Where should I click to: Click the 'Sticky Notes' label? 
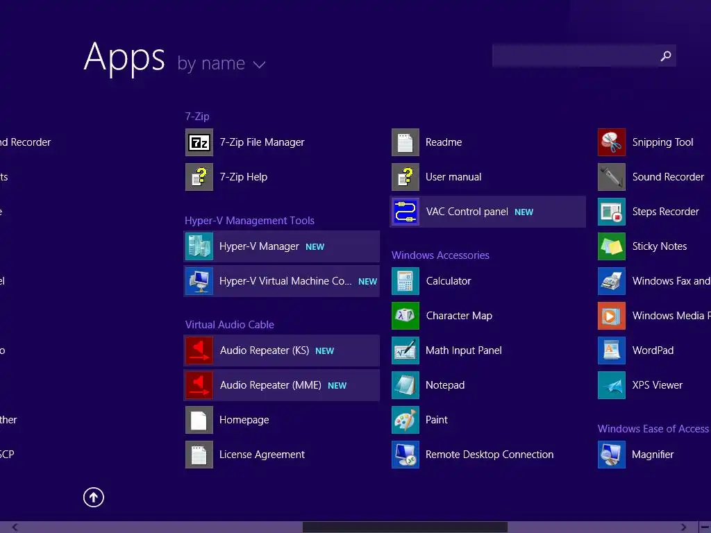(x=660, y=246)
